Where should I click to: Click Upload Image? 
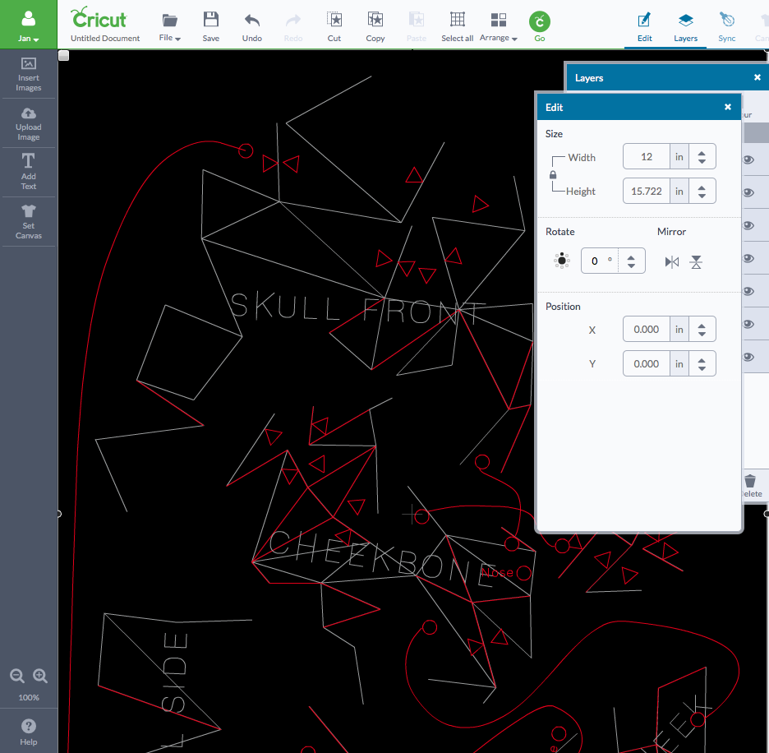(29, 124)
